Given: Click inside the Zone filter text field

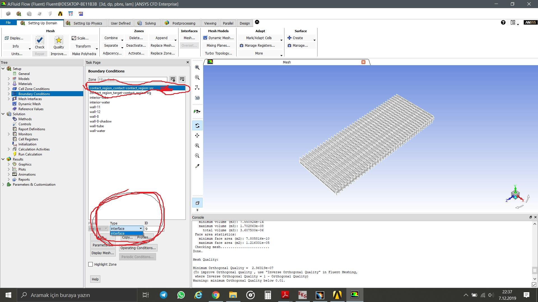Looking at the screenshot, I should tap(132, 79).
